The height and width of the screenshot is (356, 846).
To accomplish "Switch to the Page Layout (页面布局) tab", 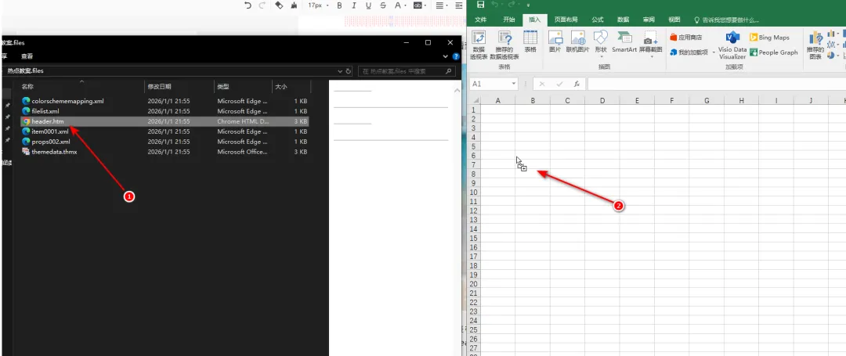I will coord(566,20).
